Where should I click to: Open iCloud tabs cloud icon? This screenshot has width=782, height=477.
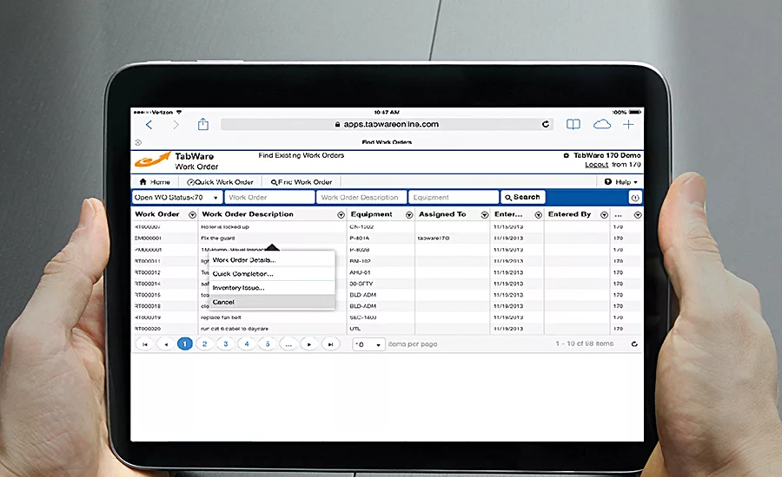[x=602, y=124]
